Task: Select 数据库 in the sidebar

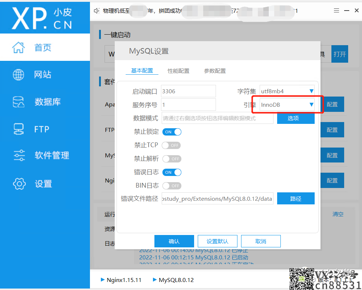Action: 45,102
